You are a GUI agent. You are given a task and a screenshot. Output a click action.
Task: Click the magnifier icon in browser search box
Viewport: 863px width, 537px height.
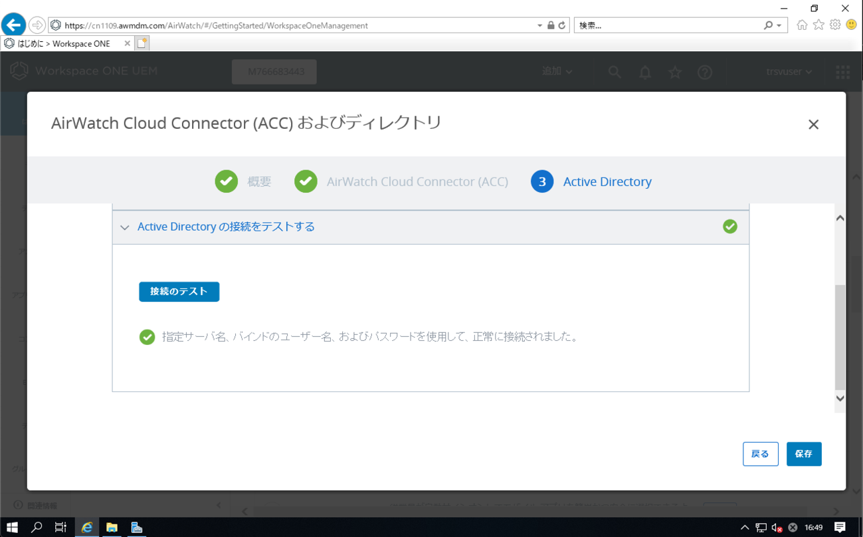[x=768, y=25]
